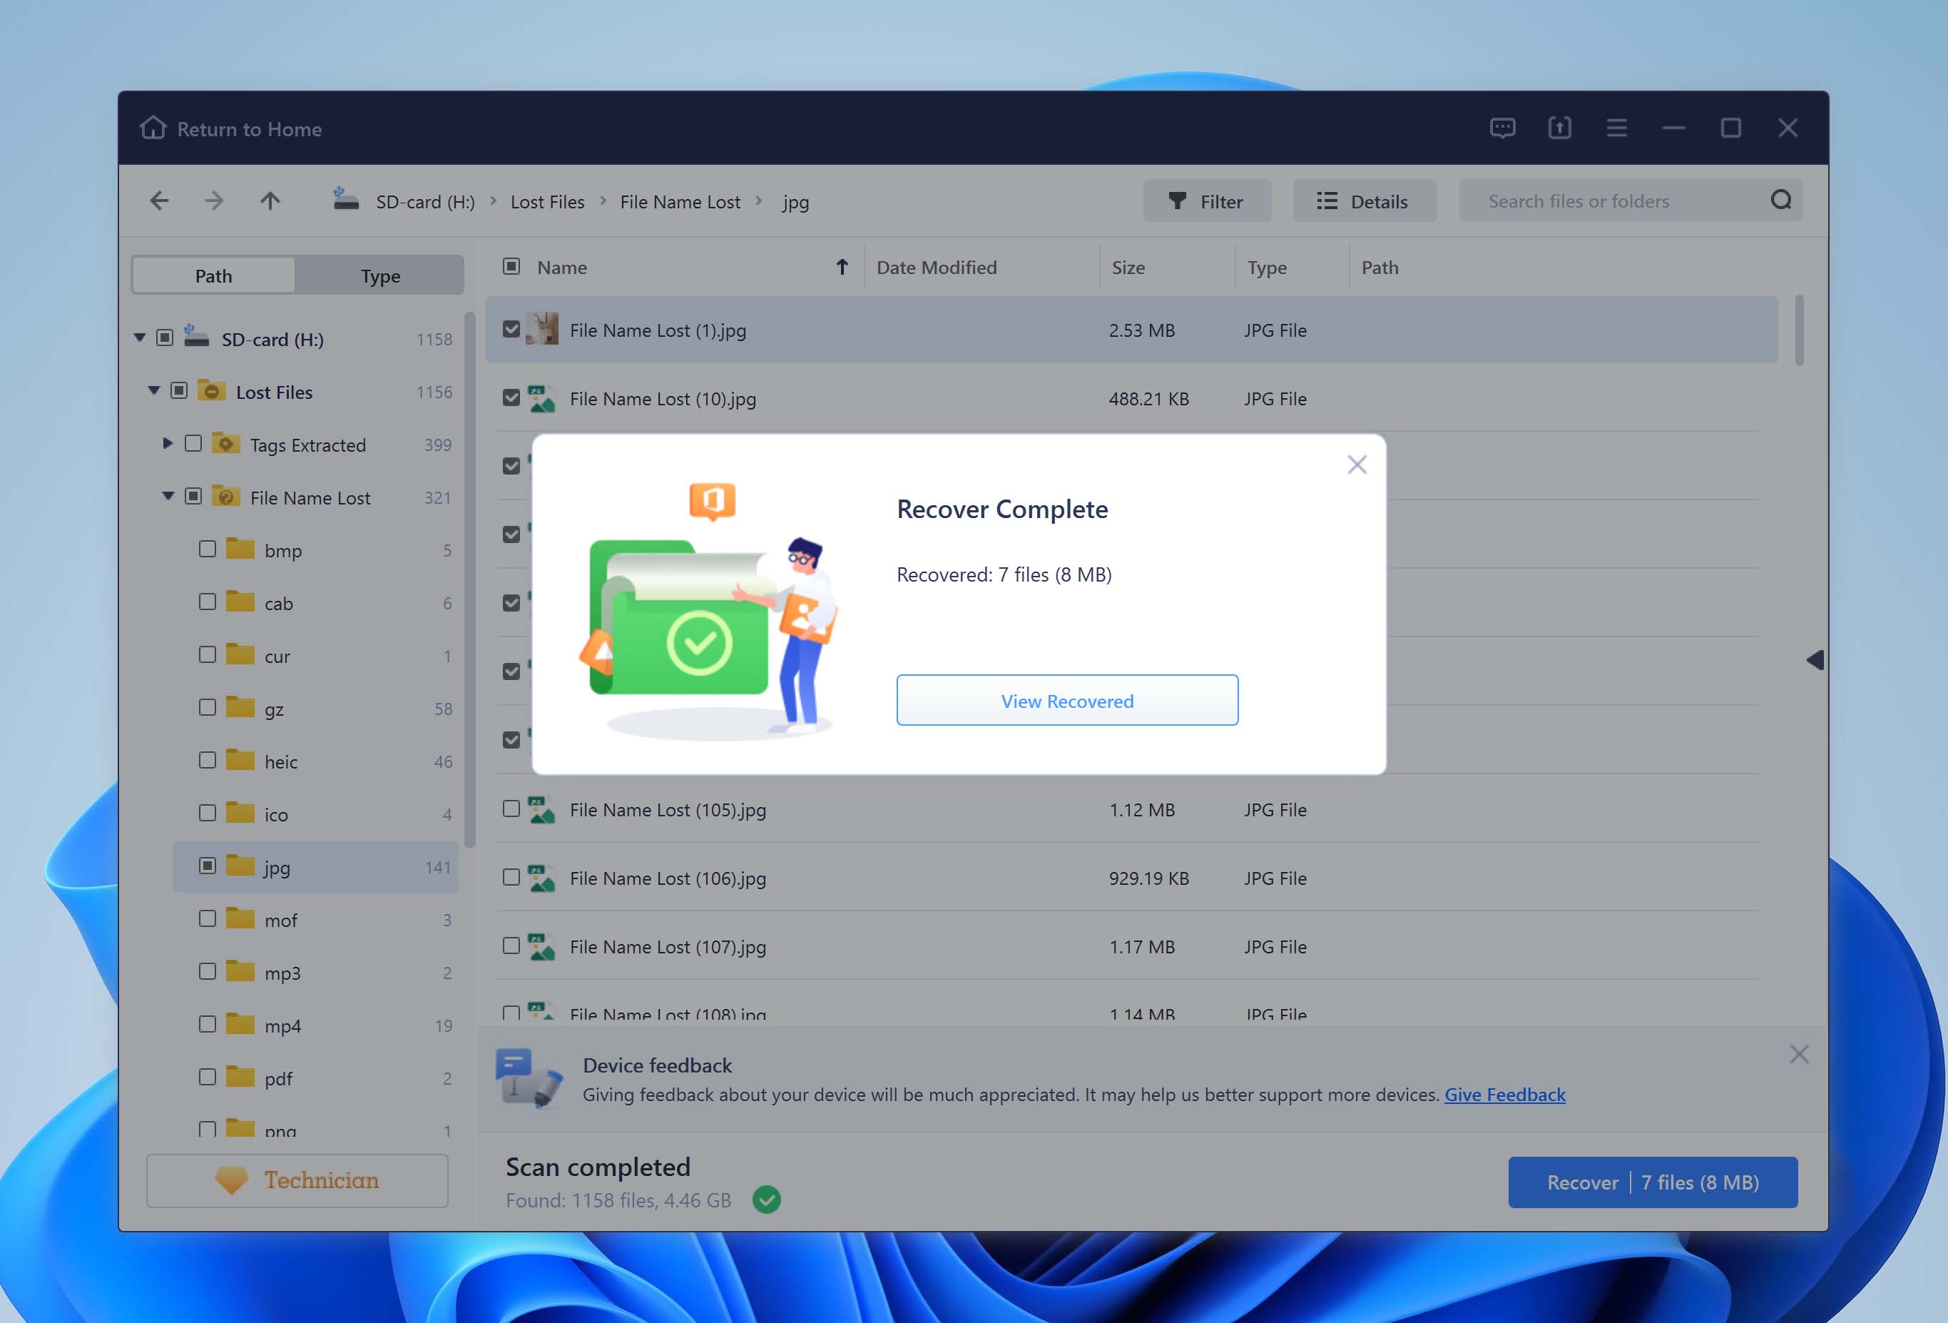Viewport: 1948px width, 1323px height.
Task: Click the cab folder icon
Action: 240,602
